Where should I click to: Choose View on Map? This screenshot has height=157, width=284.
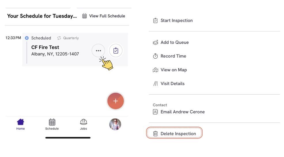pyautogui.click(x=170, y=70)
